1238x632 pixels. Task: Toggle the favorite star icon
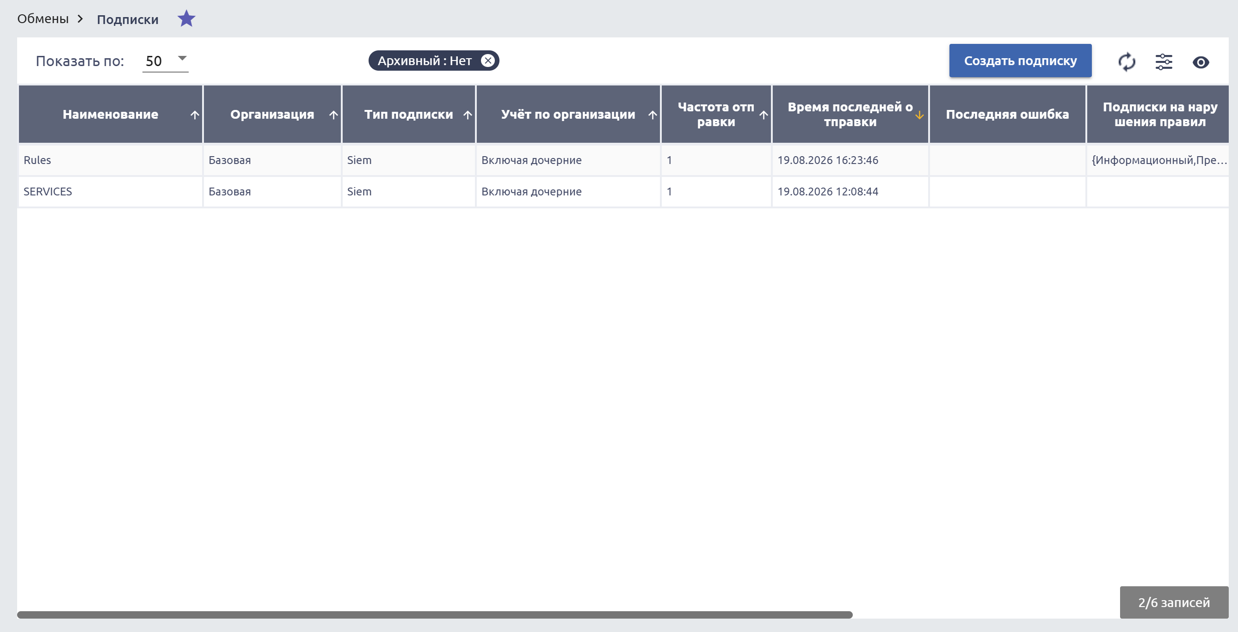coord(186,19)
